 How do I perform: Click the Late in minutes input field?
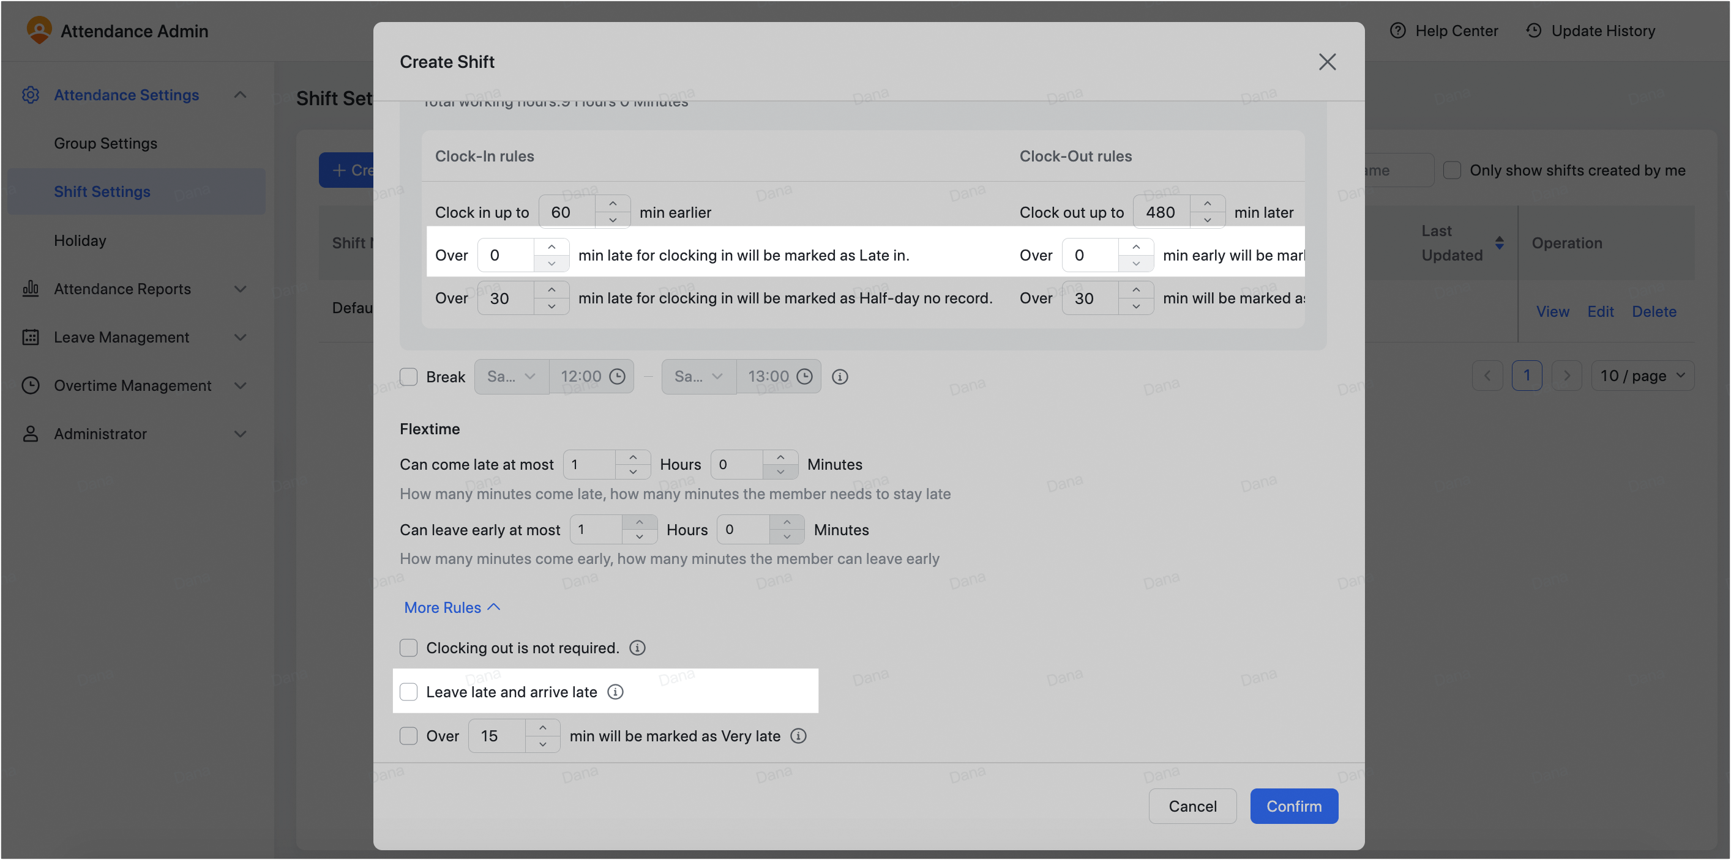[x=507, y=255]
